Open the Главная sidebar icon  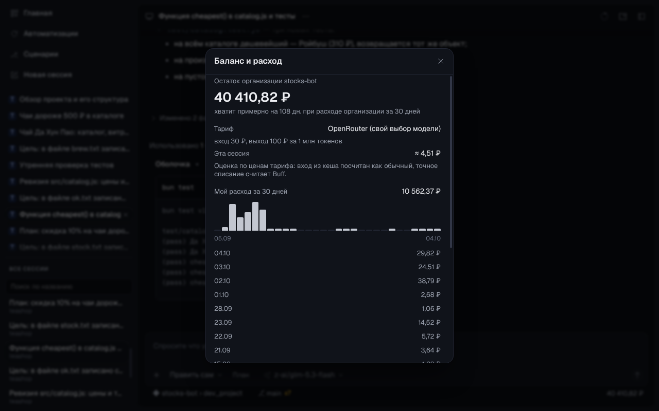click(14, 13)
